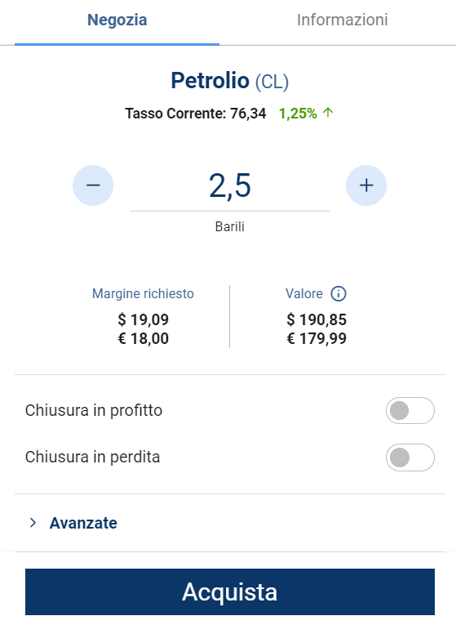Open the Valore info icon
Viewport: 456px width, 625px height.
[339, 294]
